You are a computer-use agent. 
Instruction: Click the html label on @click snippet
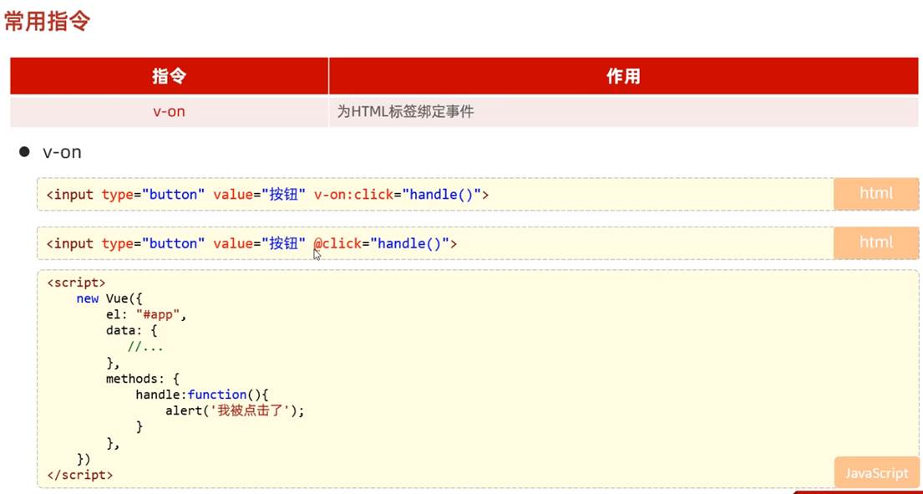click(x=876, y=242)
